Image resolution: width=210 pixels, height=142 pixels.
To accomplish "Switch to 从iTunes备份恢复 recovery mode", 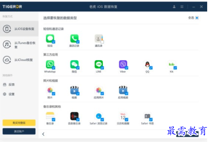I will (x=19, y=45).
